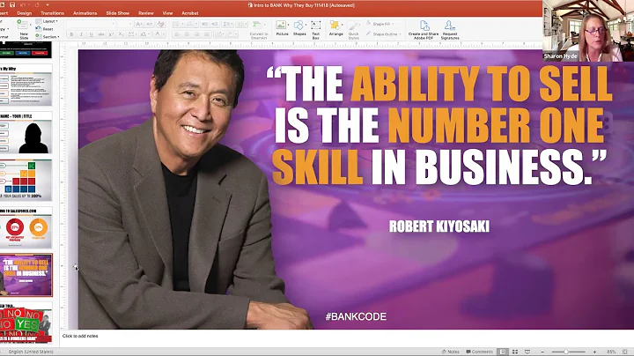Align text left in paragraph group
Viewport: 634px width, 356px height.
[x=177, y=34]
